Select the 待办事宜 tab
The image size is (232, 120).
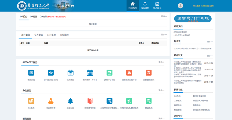point(25,35)
